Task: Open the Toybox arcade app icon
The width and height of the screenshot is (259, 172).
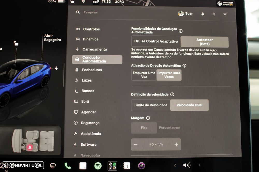Action: pos(112,166)
